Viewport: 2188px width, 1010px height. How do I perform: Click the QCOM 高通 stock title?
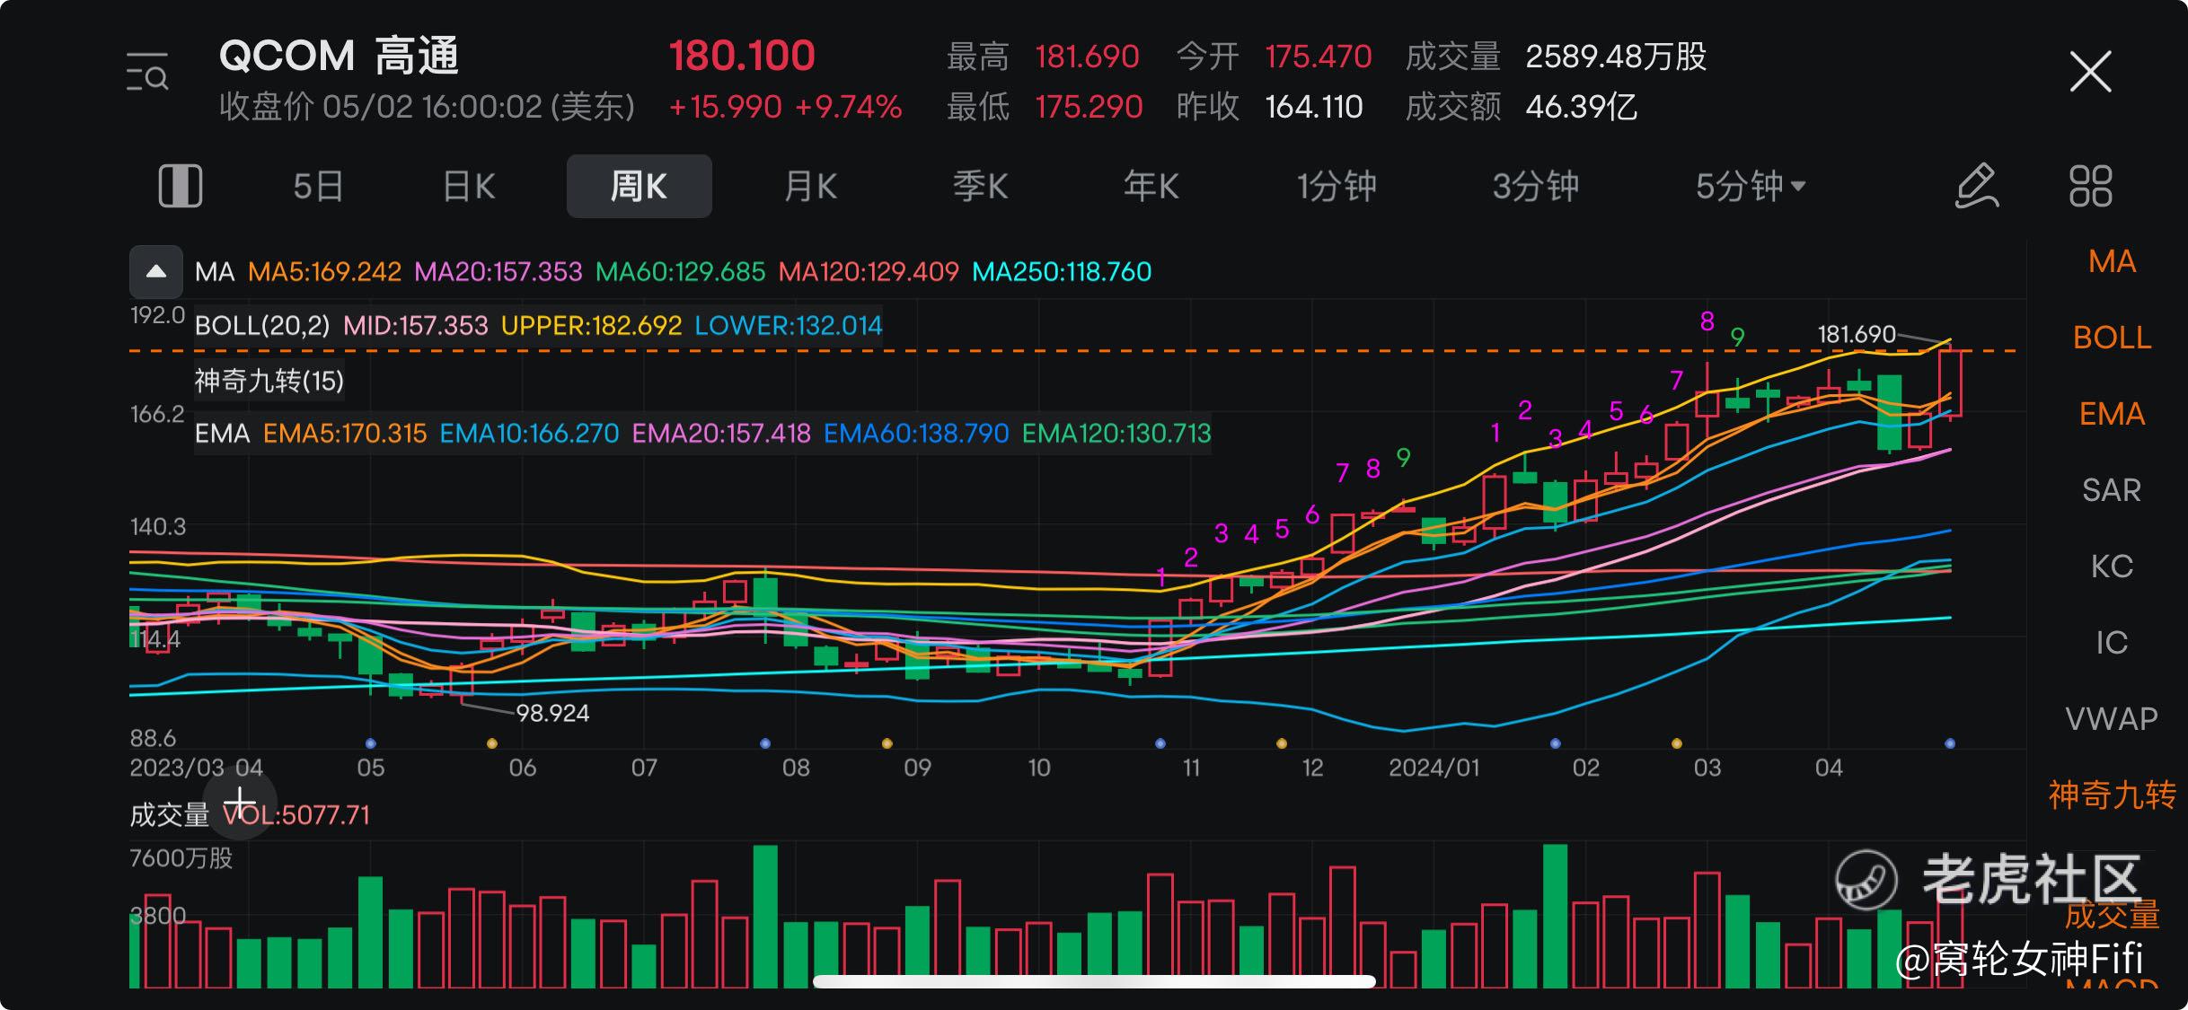(340, 56)
